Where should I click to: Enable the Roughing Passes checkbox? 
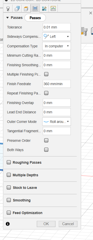coord(9,162)
